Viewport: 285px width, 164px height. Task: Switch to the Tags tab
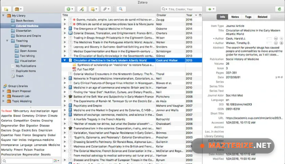248,17
